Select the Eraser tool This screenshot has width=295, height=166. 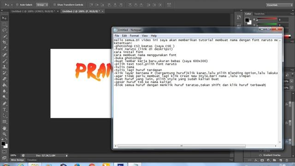(5, 79)
